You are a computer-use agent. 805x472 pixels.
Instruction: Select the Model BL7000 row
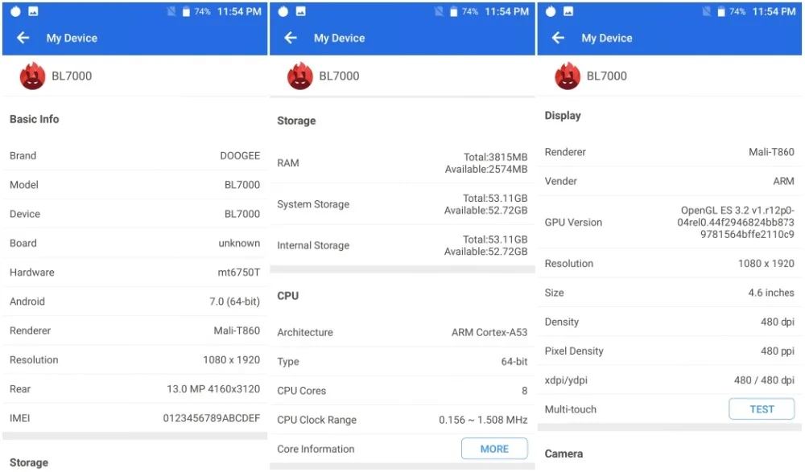[x=134, y=185]
